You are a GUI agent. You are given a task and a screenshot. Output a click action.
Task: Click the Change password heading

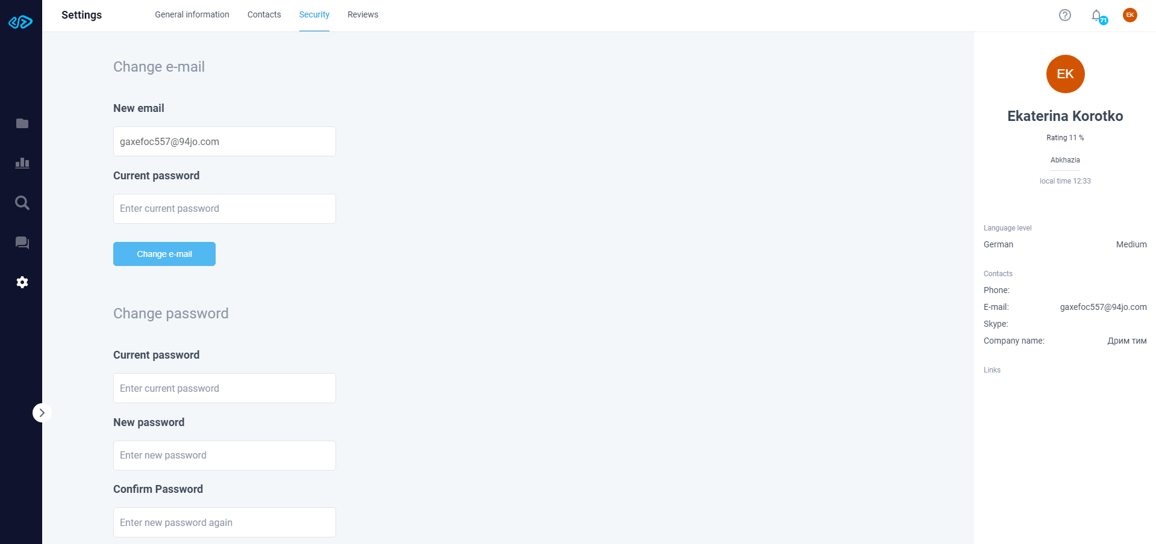click(171, 314)
